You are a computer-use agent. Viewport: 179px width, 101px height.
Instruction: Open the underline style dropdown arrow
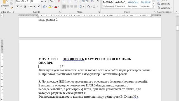(x=28, y=6)
